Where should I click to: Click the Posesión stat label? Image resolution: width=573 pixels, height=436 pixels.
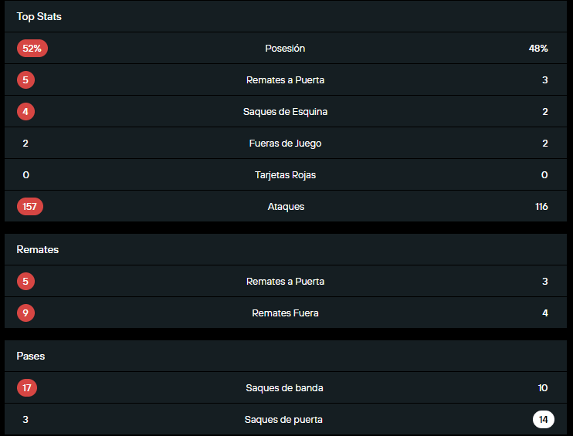tap(285, 49)
